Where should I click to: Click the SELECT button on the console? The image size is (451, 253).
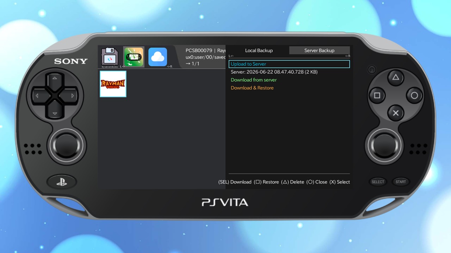(378, 182)
